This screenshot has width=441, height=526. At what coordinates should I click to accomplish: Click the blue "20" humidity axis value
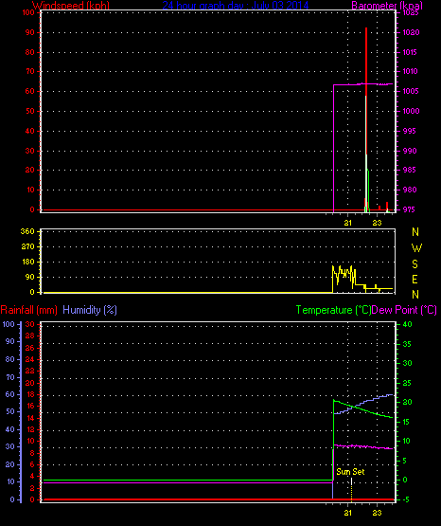click(10, 464)
